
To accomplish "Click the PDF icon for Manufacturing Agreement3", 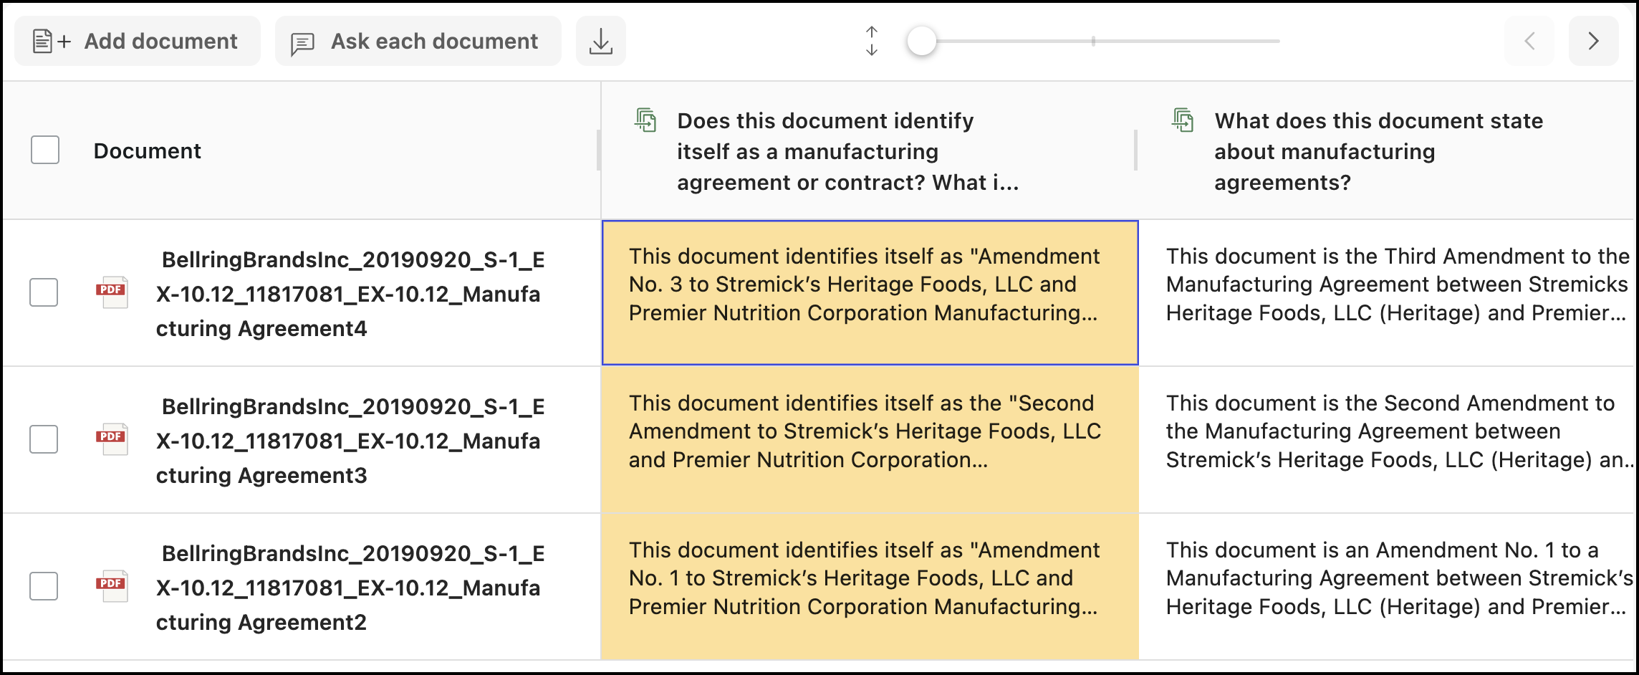I will 112,439.
